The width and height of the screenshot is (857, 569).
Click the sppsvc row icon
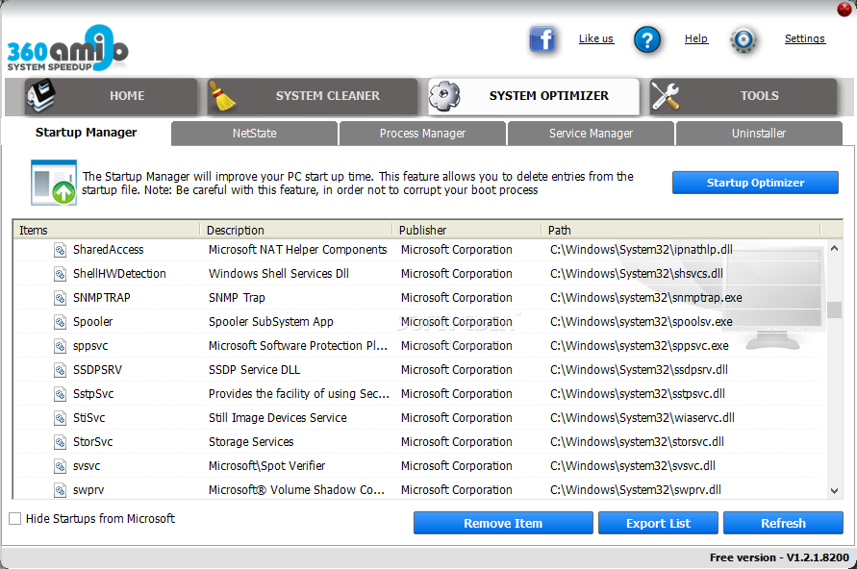[61, 346]
